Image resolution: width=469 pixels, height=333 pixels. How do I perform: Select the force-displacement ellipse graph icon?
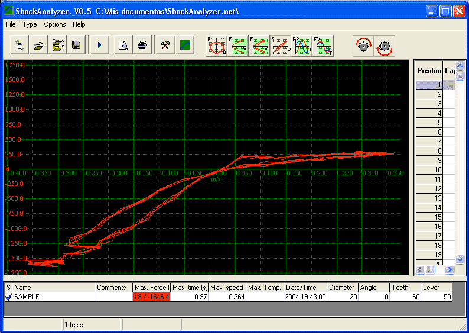point(216,45)
